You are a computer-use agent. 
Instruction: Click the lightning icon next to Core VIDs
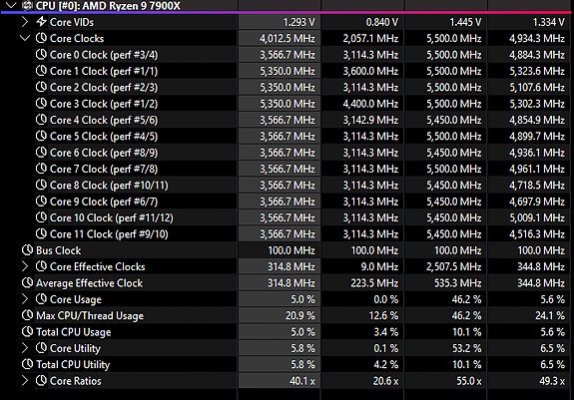(41, 22)
